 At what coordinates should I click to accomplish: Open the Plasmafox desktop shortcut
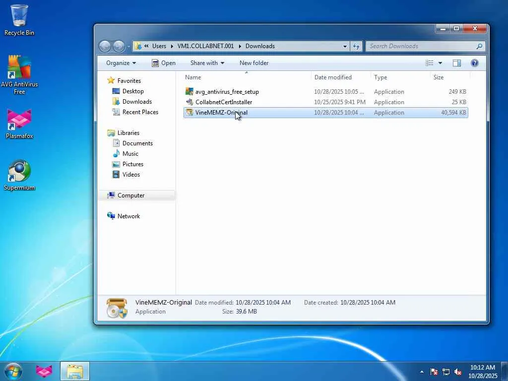19,124
